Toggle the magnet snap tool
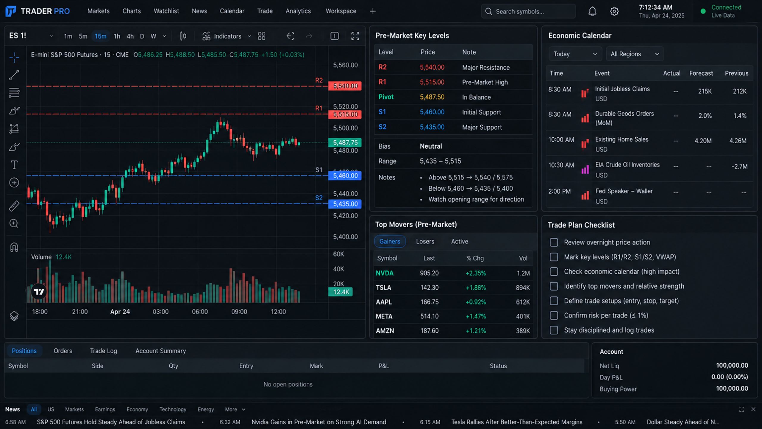762x429 pixels. pos(14,247)
